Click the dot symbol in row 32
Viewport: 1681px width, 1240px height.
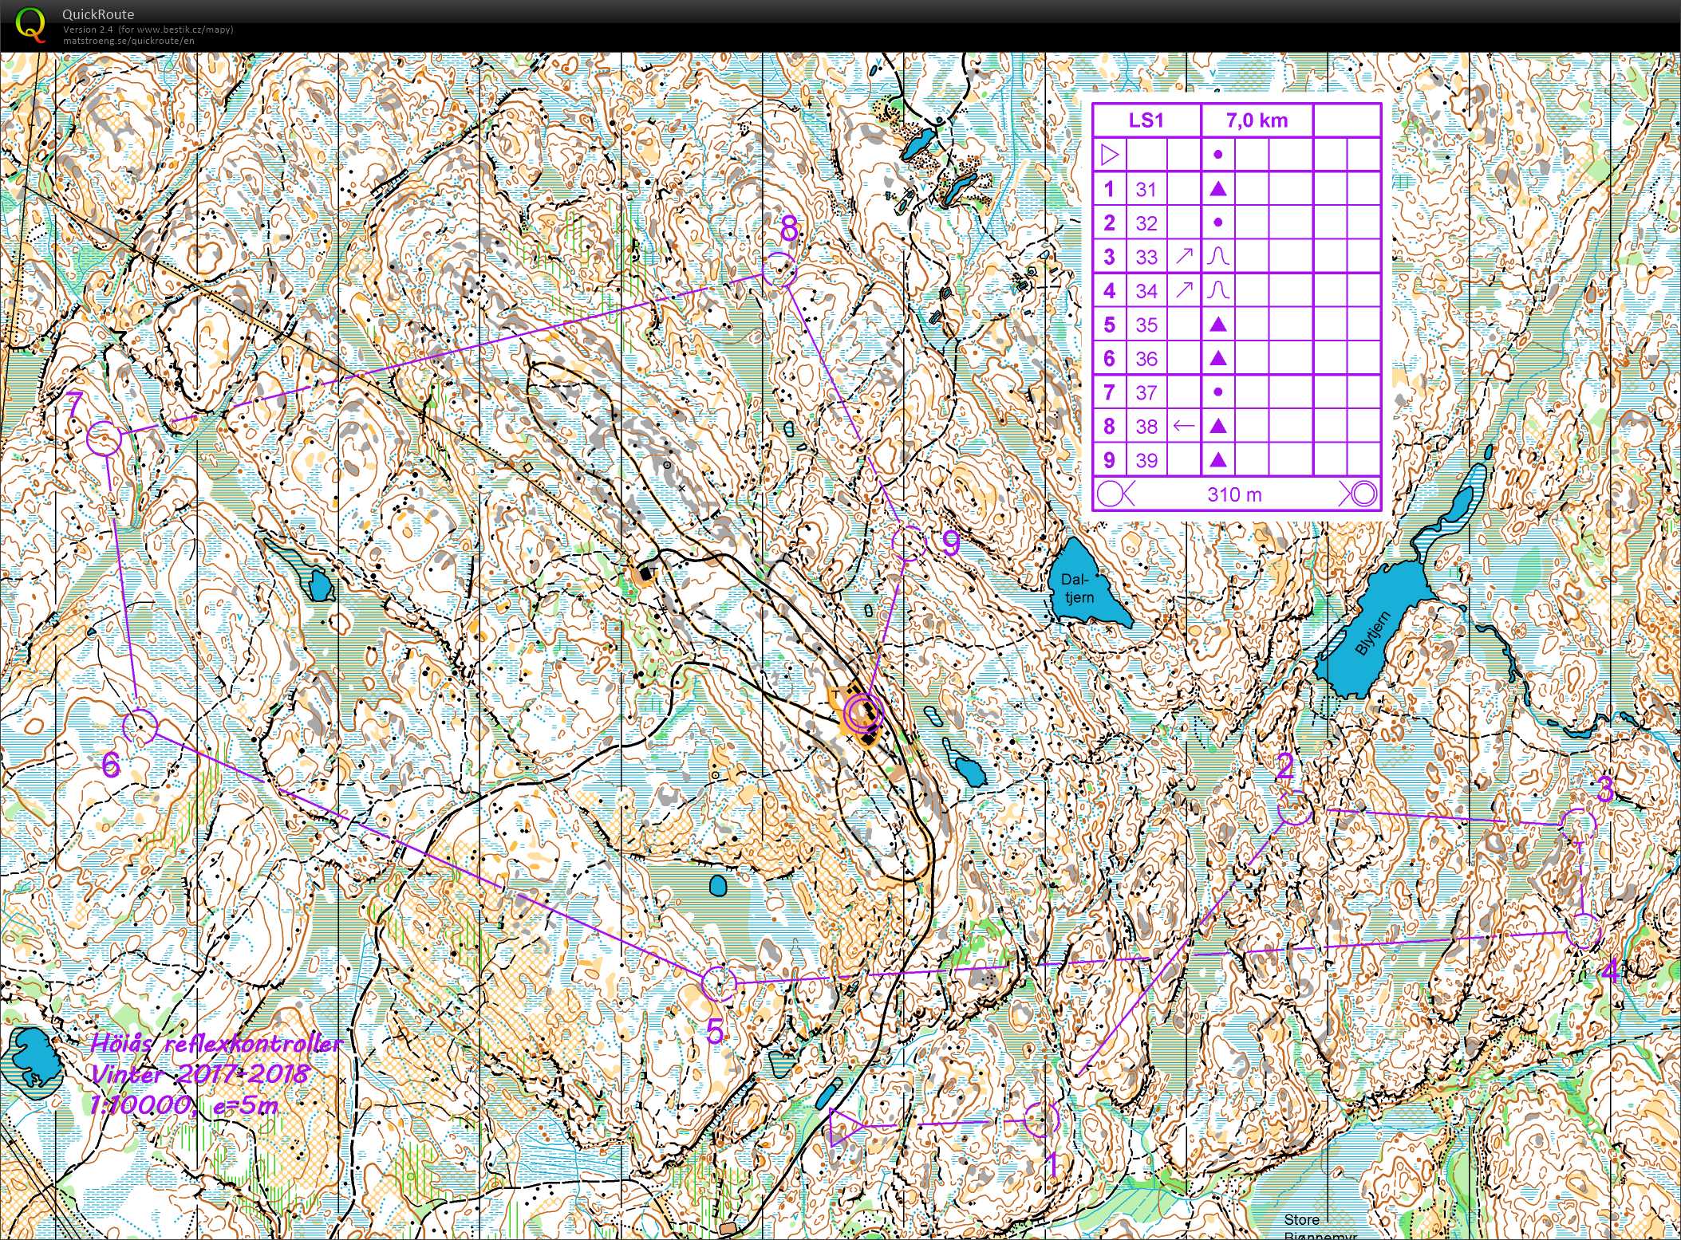1217,222
